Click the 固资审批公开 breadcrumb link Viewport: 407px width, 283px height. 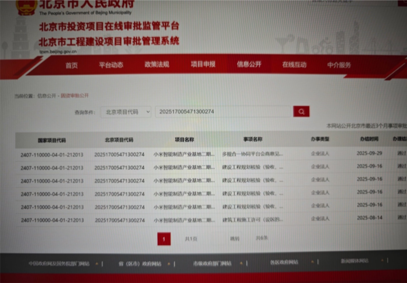[74, 96]
